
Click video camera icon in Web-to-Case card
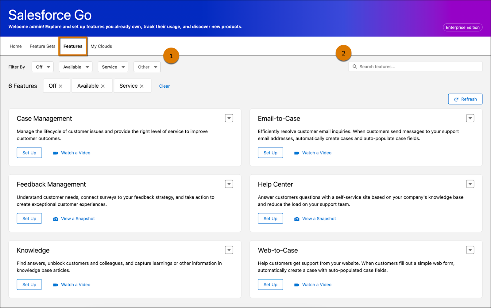[297, 285]
